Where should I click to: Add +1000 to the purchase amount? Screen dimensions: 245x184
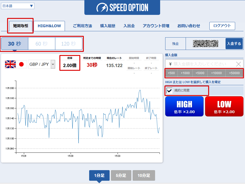click(x=185, y=73)
